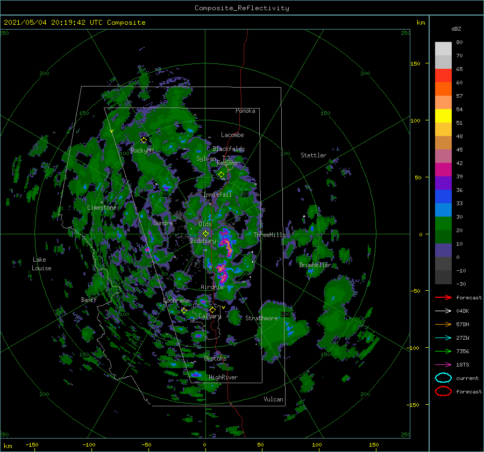Click the magenta 42-39 dBZ color band

[x=443, y=170]
